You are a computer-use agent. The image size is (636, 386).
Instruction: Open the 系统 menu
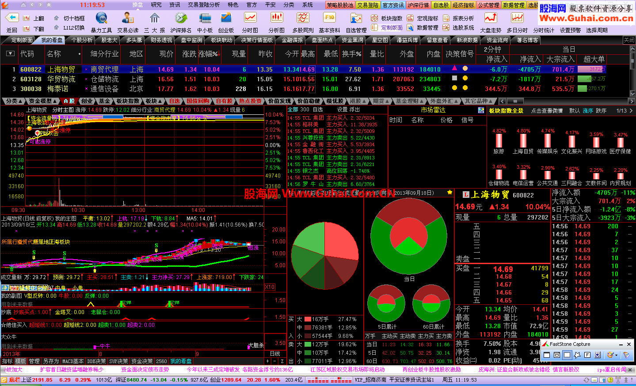point(308,5)
